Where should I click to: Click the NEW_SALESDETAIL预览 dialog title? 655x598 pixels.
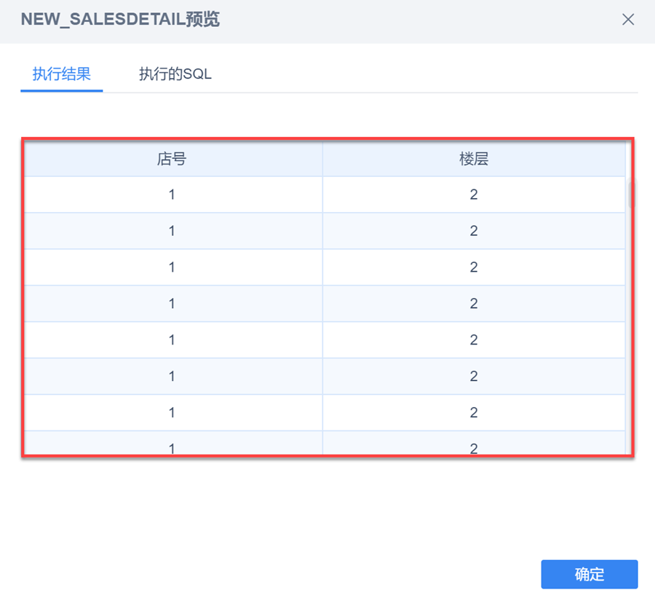click(120, 20)
